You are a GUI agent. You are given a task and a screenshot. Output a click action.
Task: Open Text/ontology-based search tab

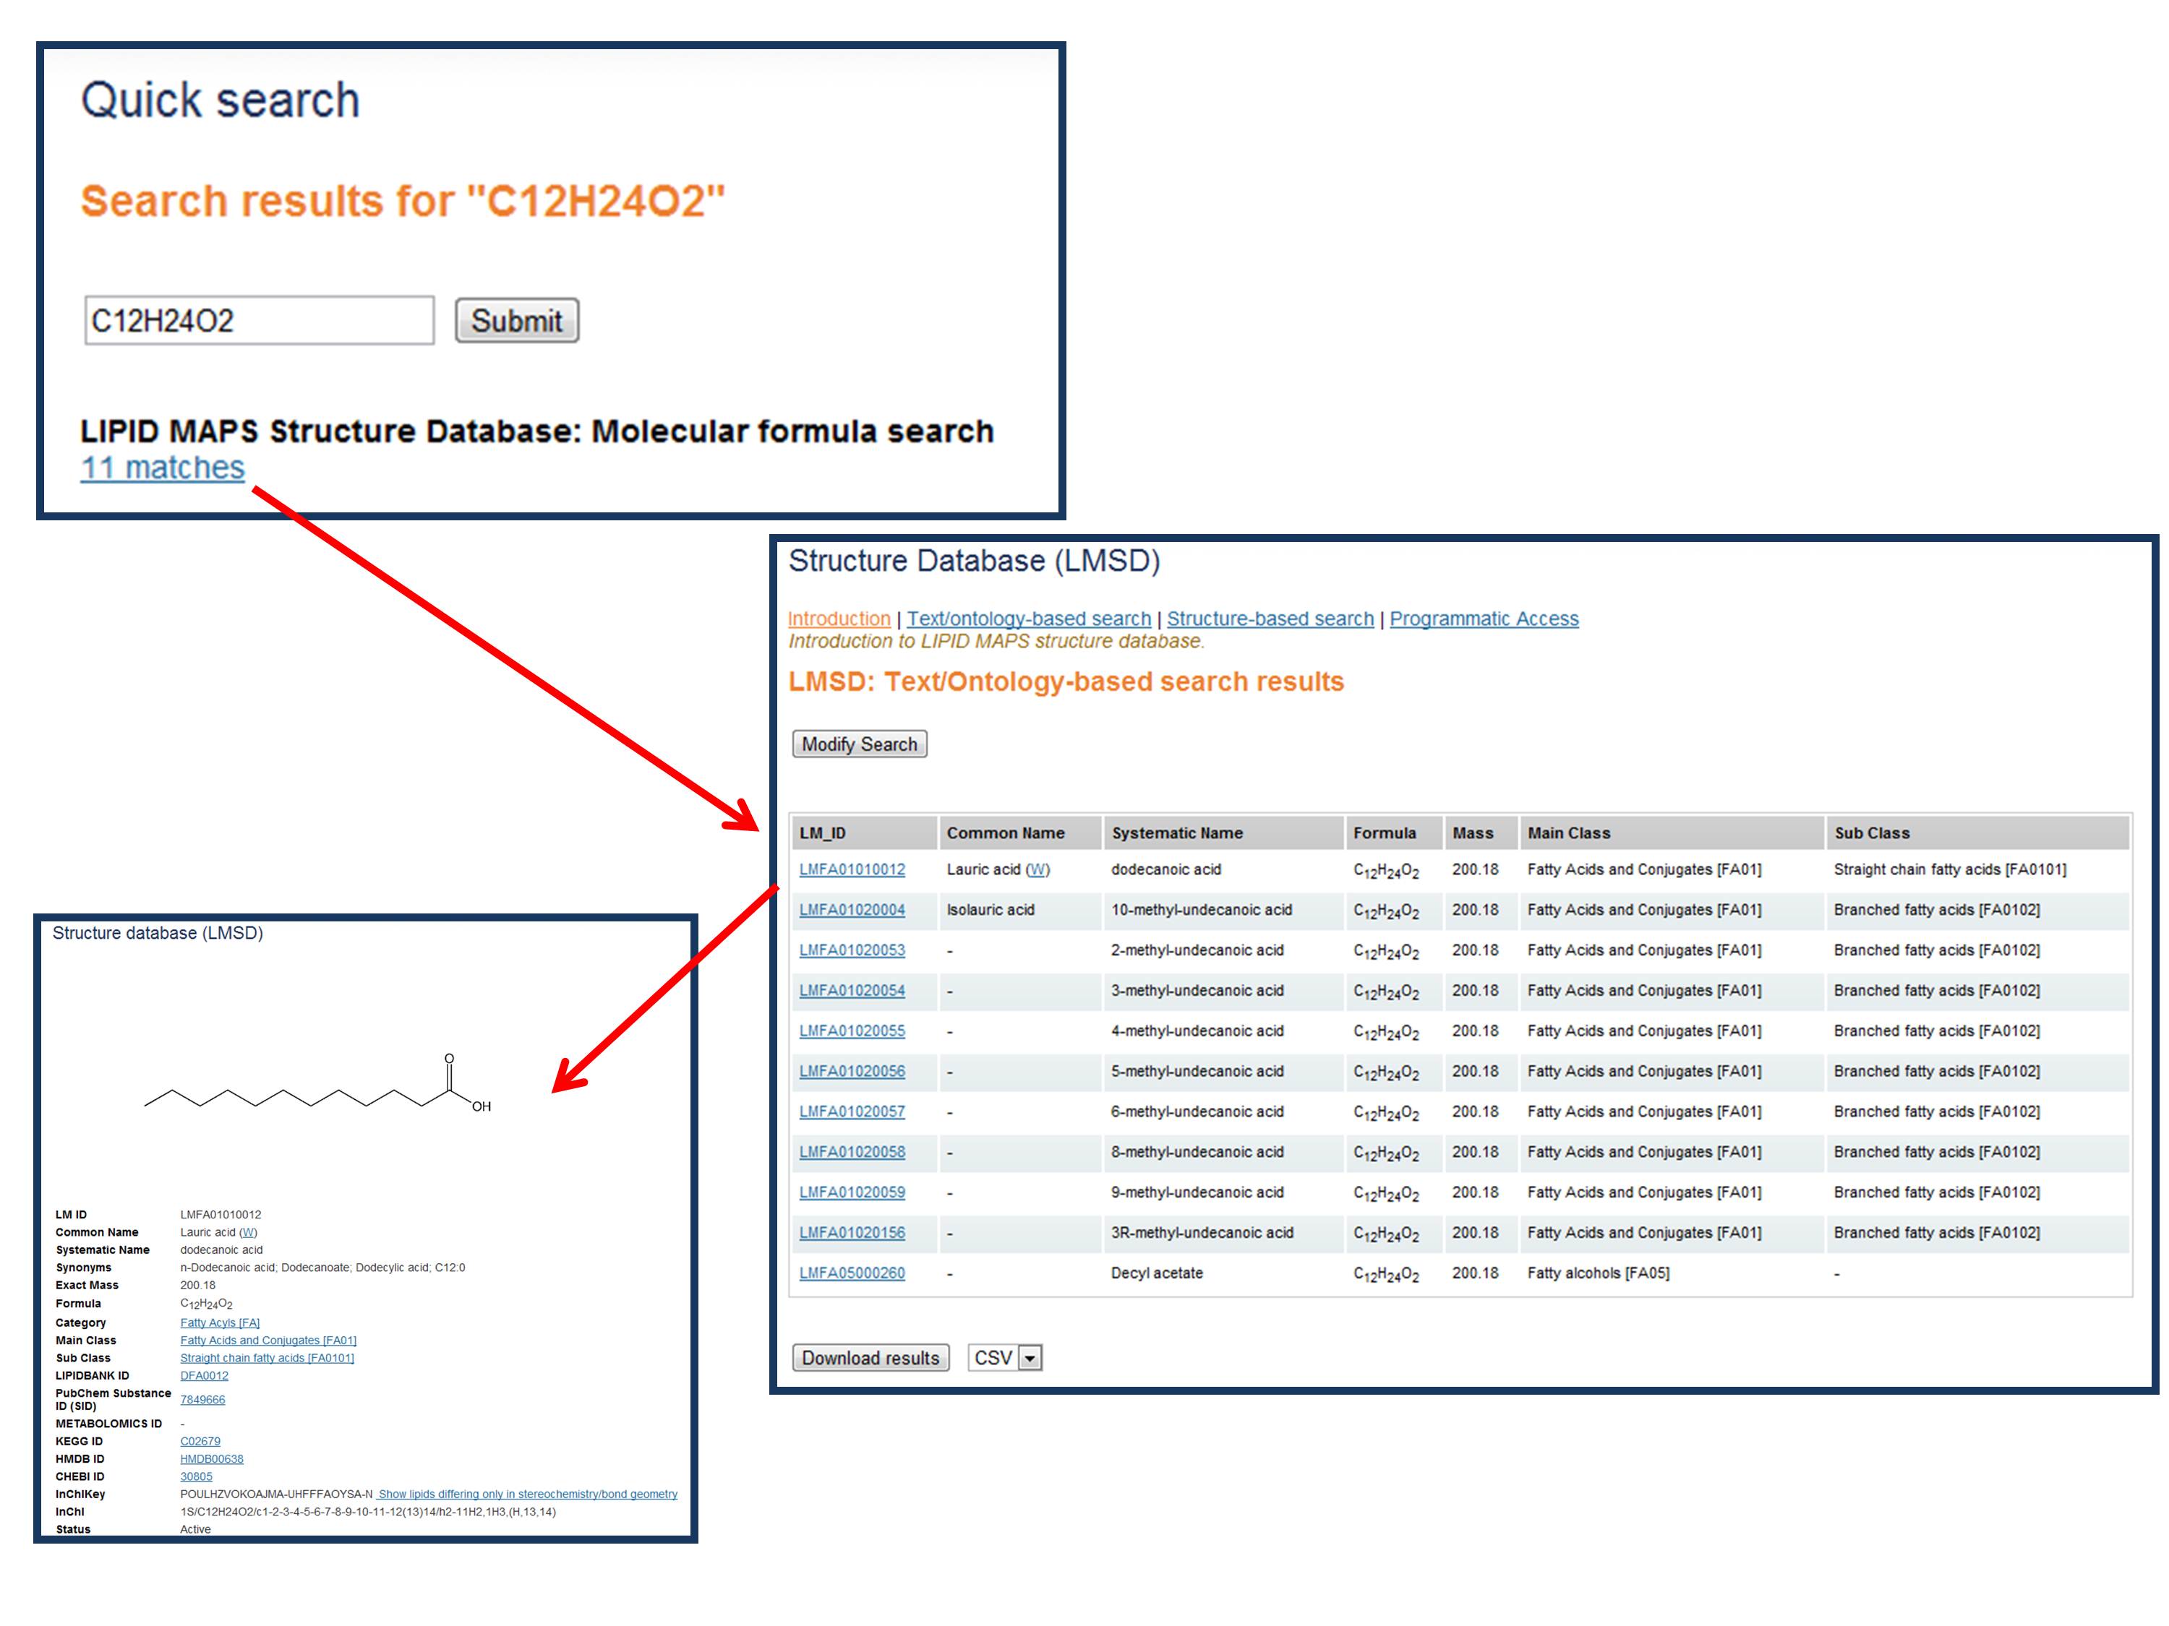click(1027, 619)
